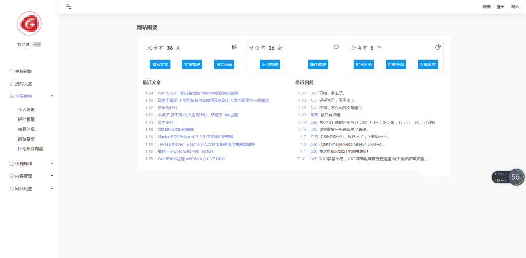Click the 评论有 26 条 count
526x258 pixels.
(x=266, y=48)
